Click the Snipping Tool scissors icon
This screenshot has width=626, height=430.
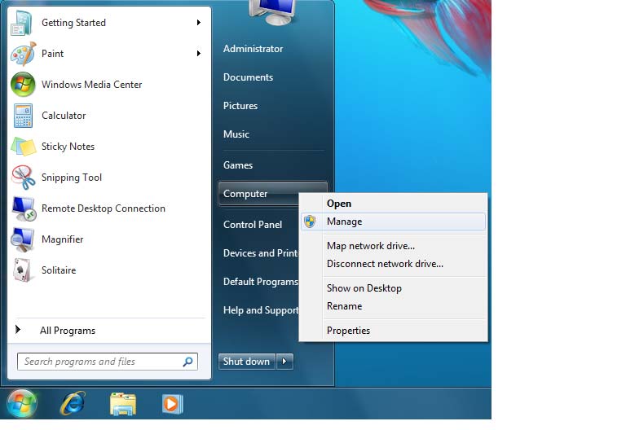pos(23,178)
